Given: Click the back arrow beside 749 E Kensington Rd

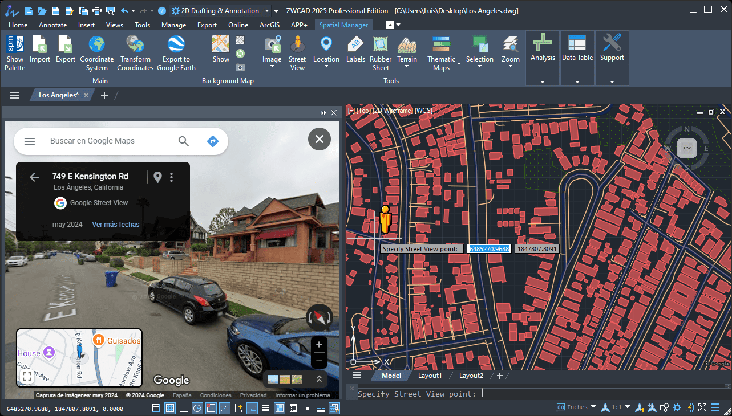Looking at the screenshot, I should tap(34, 177).
